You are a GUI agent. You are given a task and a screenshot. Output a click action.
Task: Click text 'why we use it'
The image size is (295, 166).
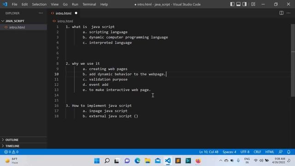click(86, 64)
